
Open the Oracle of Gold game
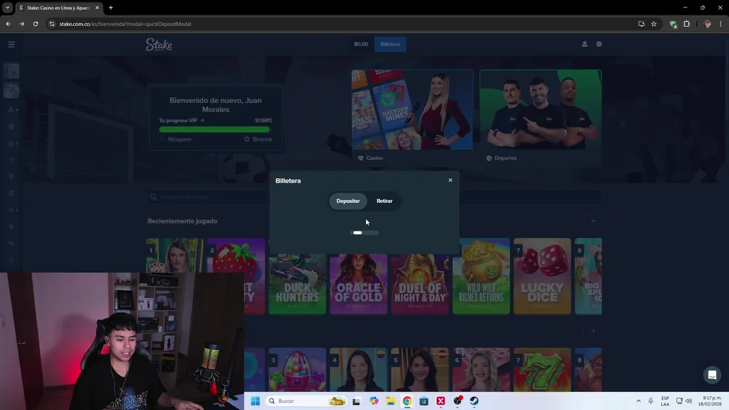pos(358,276)
